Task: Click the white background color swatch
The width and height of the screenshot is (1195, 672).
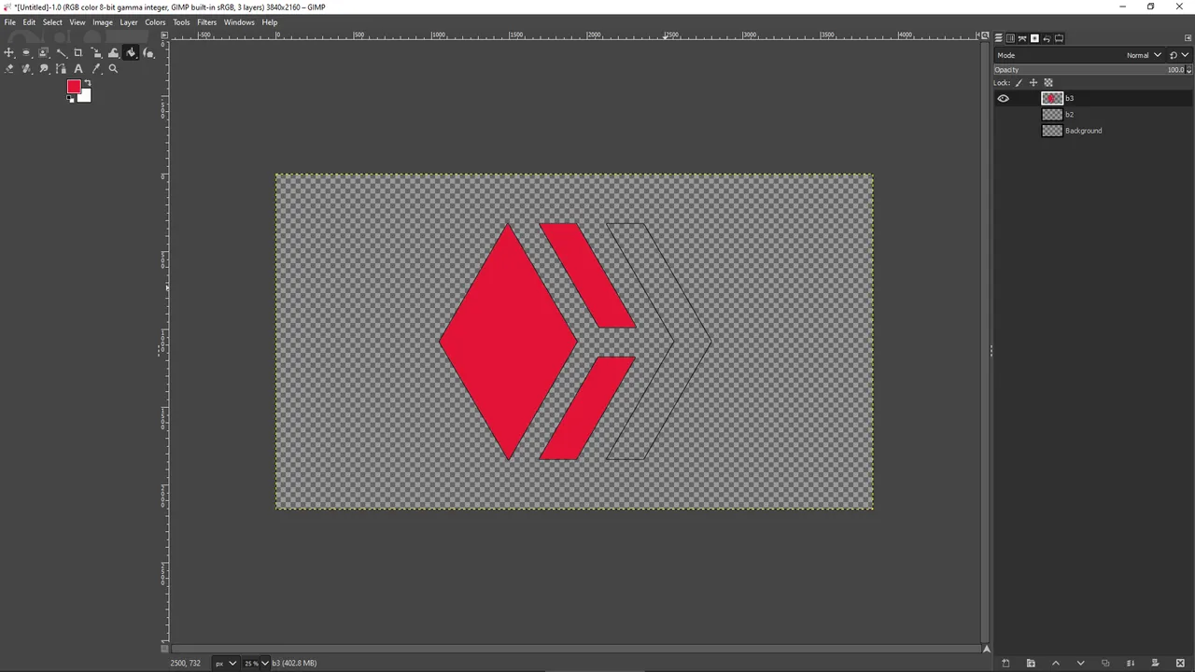Action: pos(85,96)
